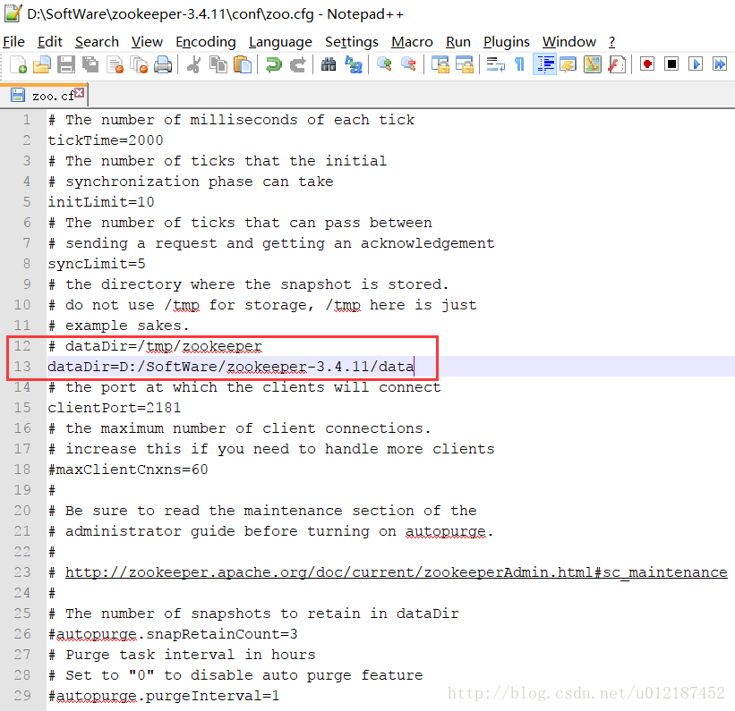Undo the last edit with green arrow

pyautogui.click(x=273, y=64)
